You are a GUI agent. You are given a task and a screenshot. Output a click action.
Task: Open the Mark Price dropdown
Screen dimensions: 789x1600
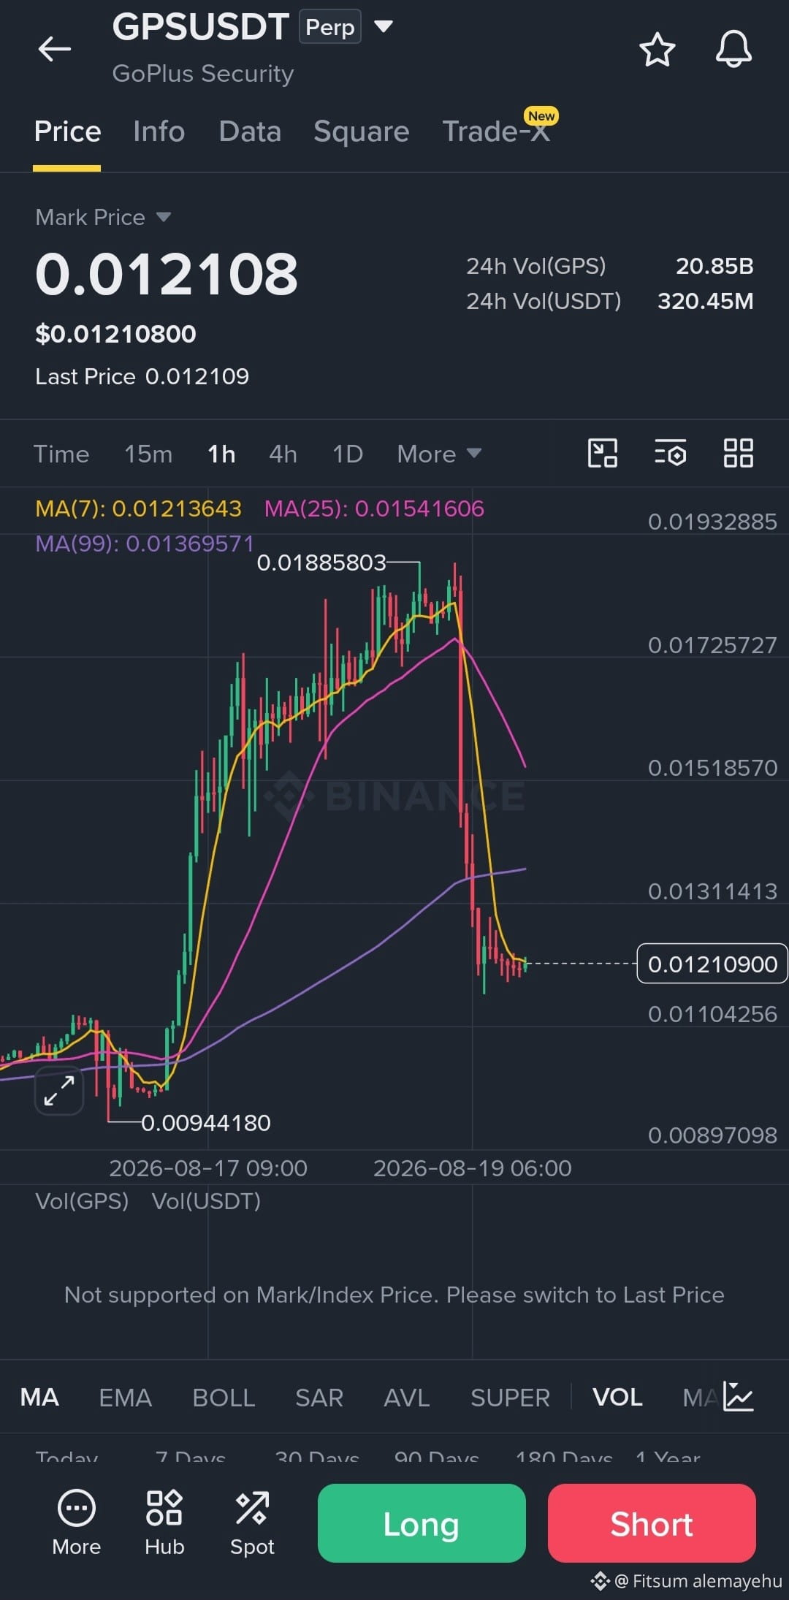[x=102, y=217]
